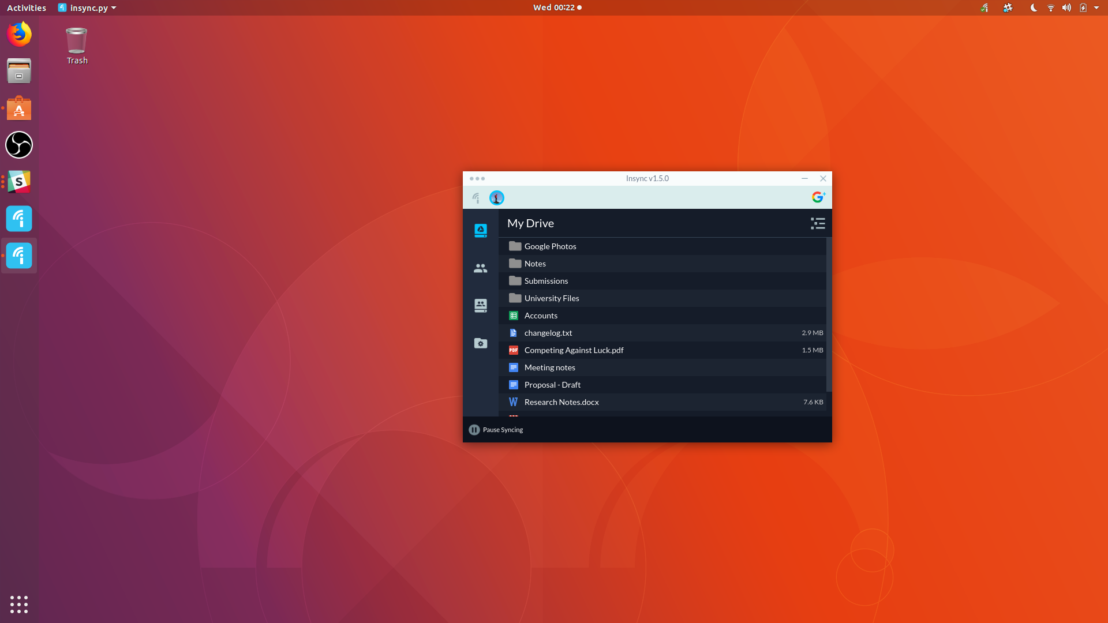Select the changelog.txt file
1108x623 pixels.
pyautogui.click(x=662, y=333)
